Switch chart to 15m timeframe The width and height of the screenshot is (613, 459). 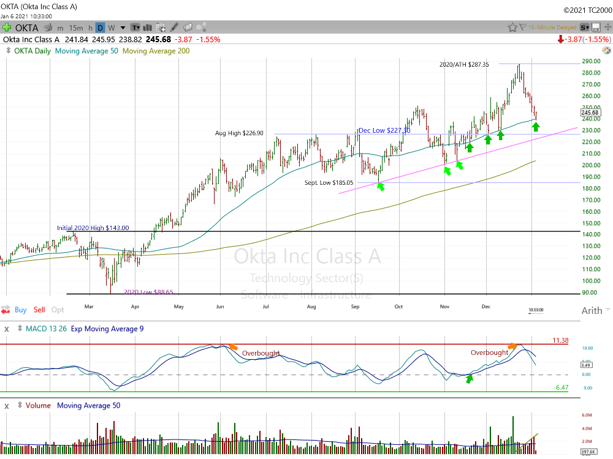[x=76, y=28]
